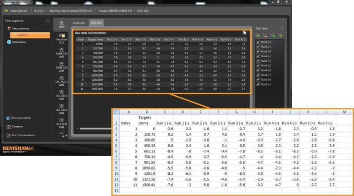Click Excel cell with target 1050.02
Viewport: 354px width, 196px height.
147,168
